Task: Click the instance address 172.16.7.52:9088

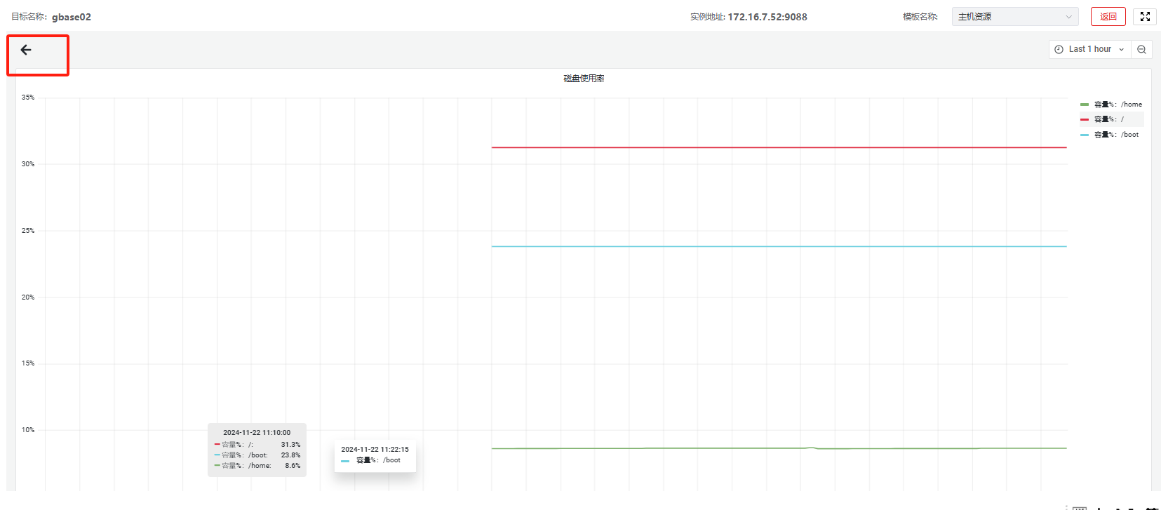Action: [767, 17]
